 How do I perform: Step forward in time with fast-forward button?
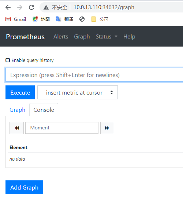107,128
